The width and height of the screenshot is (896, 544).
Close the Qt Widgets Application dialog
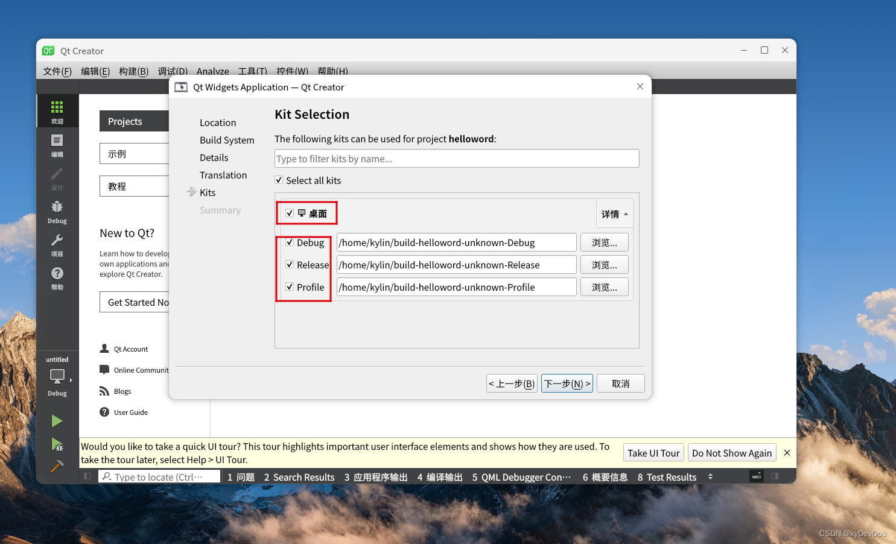coord(640,86)
